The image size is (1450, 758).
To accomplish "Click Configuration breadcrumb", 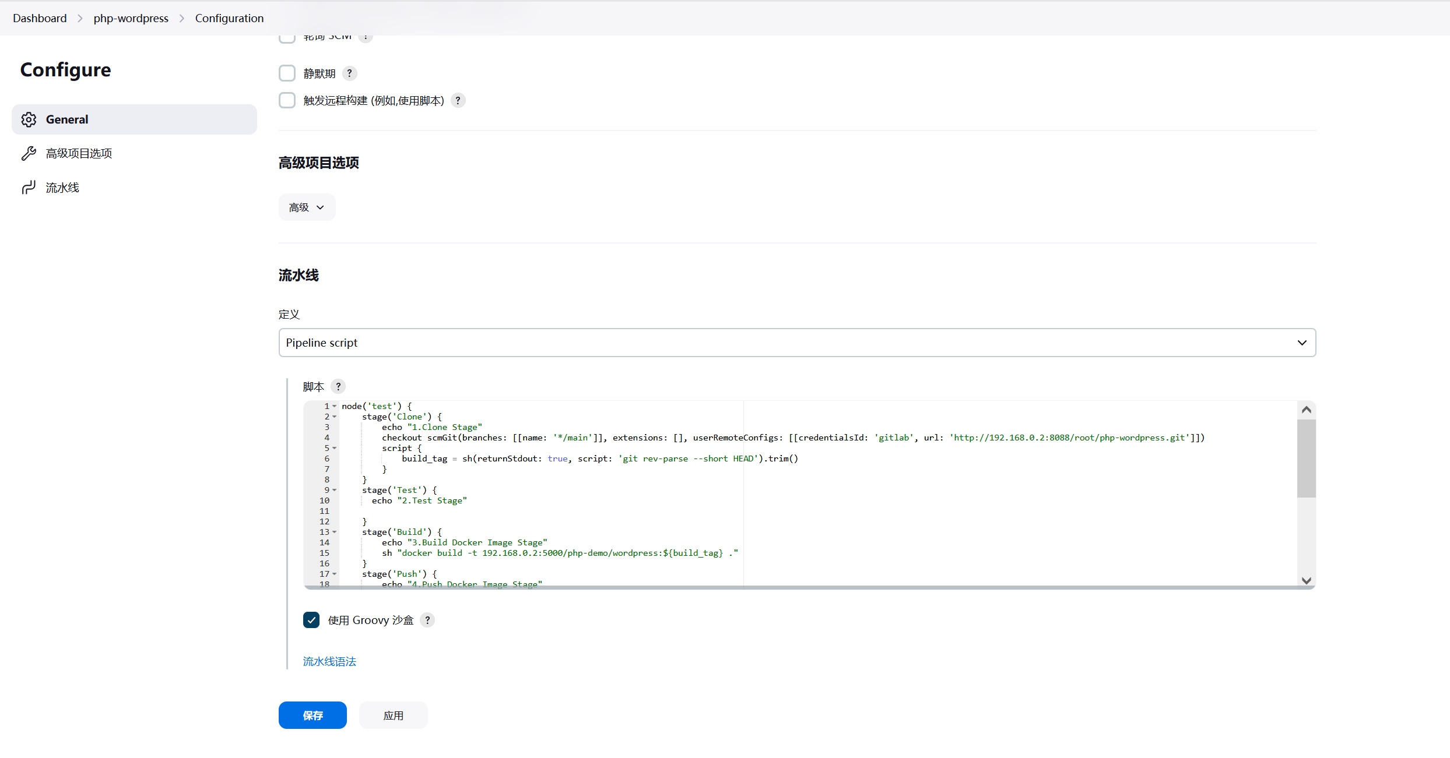I will tap(229, 18).
